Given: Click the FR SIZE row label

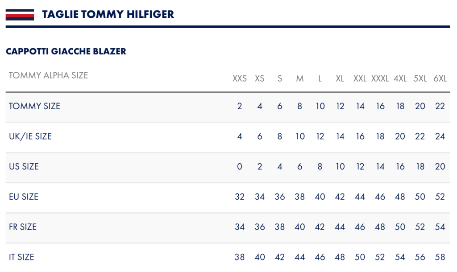Looking at the screenshot, I should pos(23,227).
